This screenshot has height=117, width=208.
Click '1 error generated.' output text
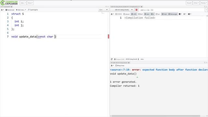(123, 82)
